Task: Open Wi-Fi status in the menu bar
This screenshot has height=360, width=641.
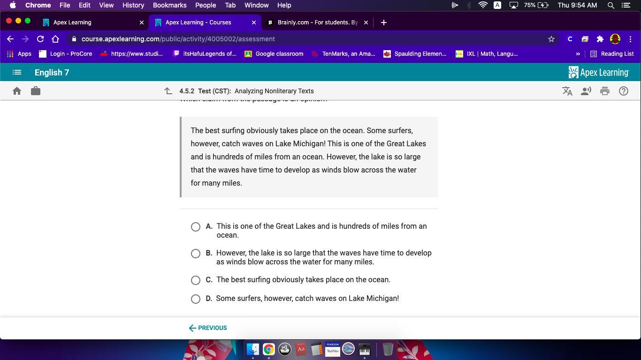Action: pos(483,5)
